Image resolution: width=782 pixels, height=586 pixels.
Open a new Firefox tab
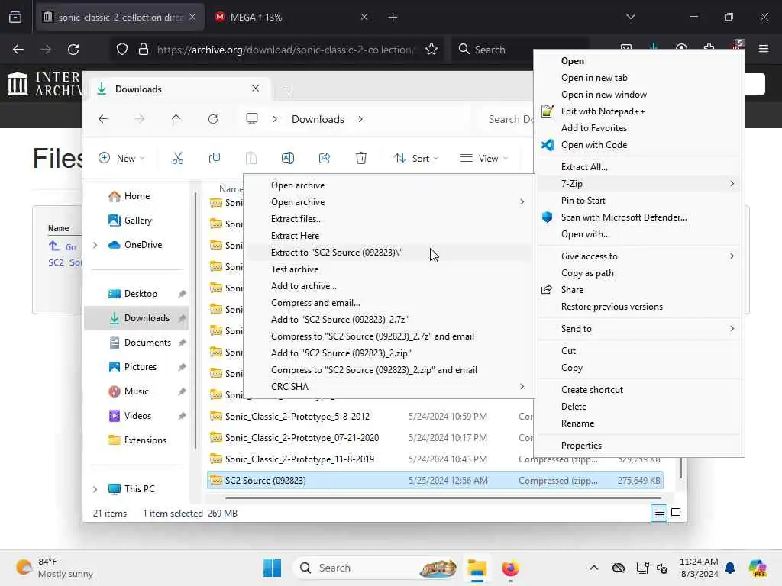pyautogui.click(x=393, y=18)
